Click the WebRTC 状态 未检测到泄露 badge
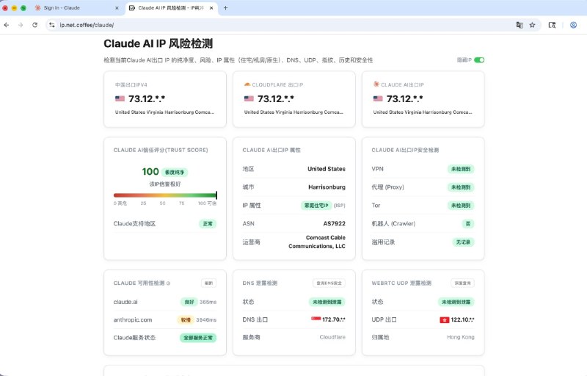 point(456,302)
